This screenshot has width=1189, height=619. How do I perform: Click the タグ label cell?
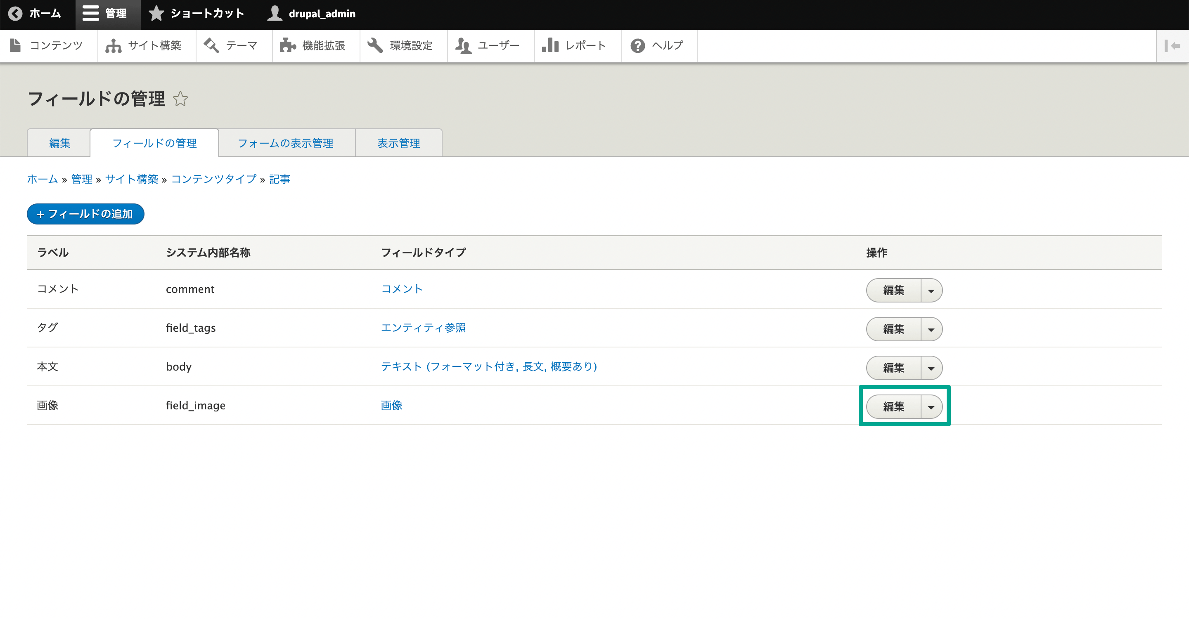click(47, 328)
